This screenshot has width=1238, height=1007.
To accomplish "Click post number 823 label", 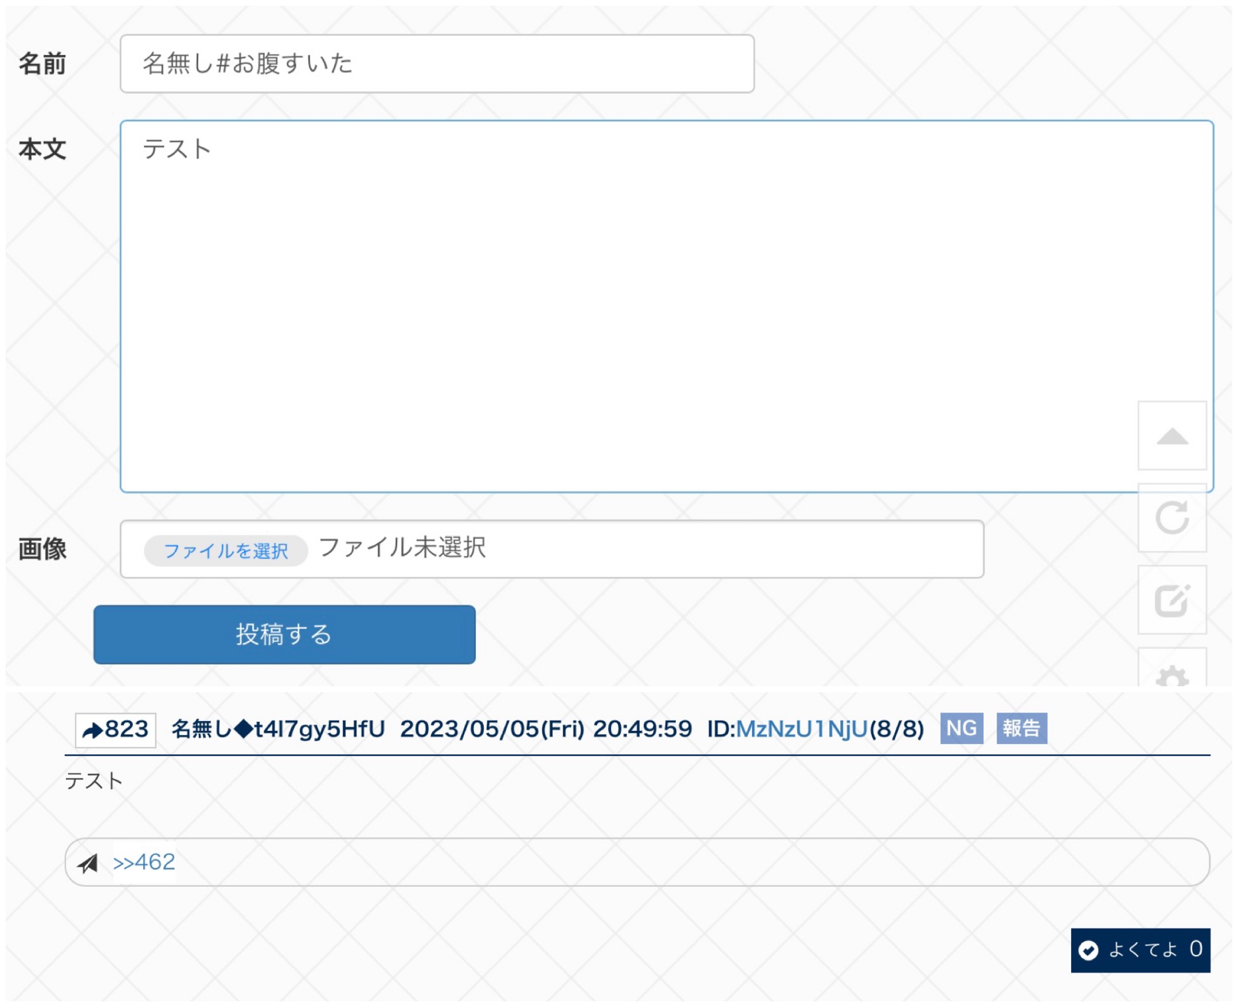I will pyautogui.click(x=127, y=730).
